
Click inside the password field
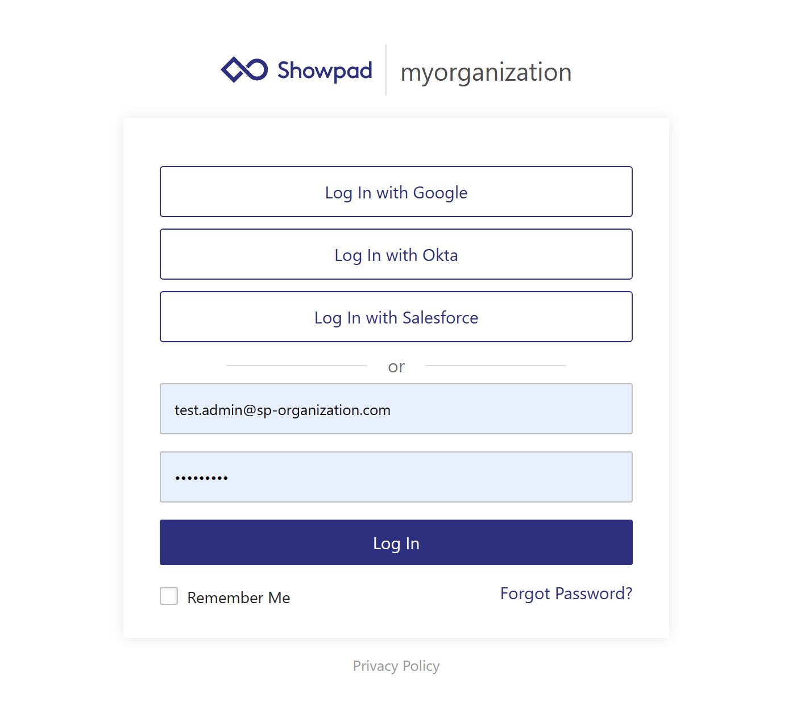396,477
